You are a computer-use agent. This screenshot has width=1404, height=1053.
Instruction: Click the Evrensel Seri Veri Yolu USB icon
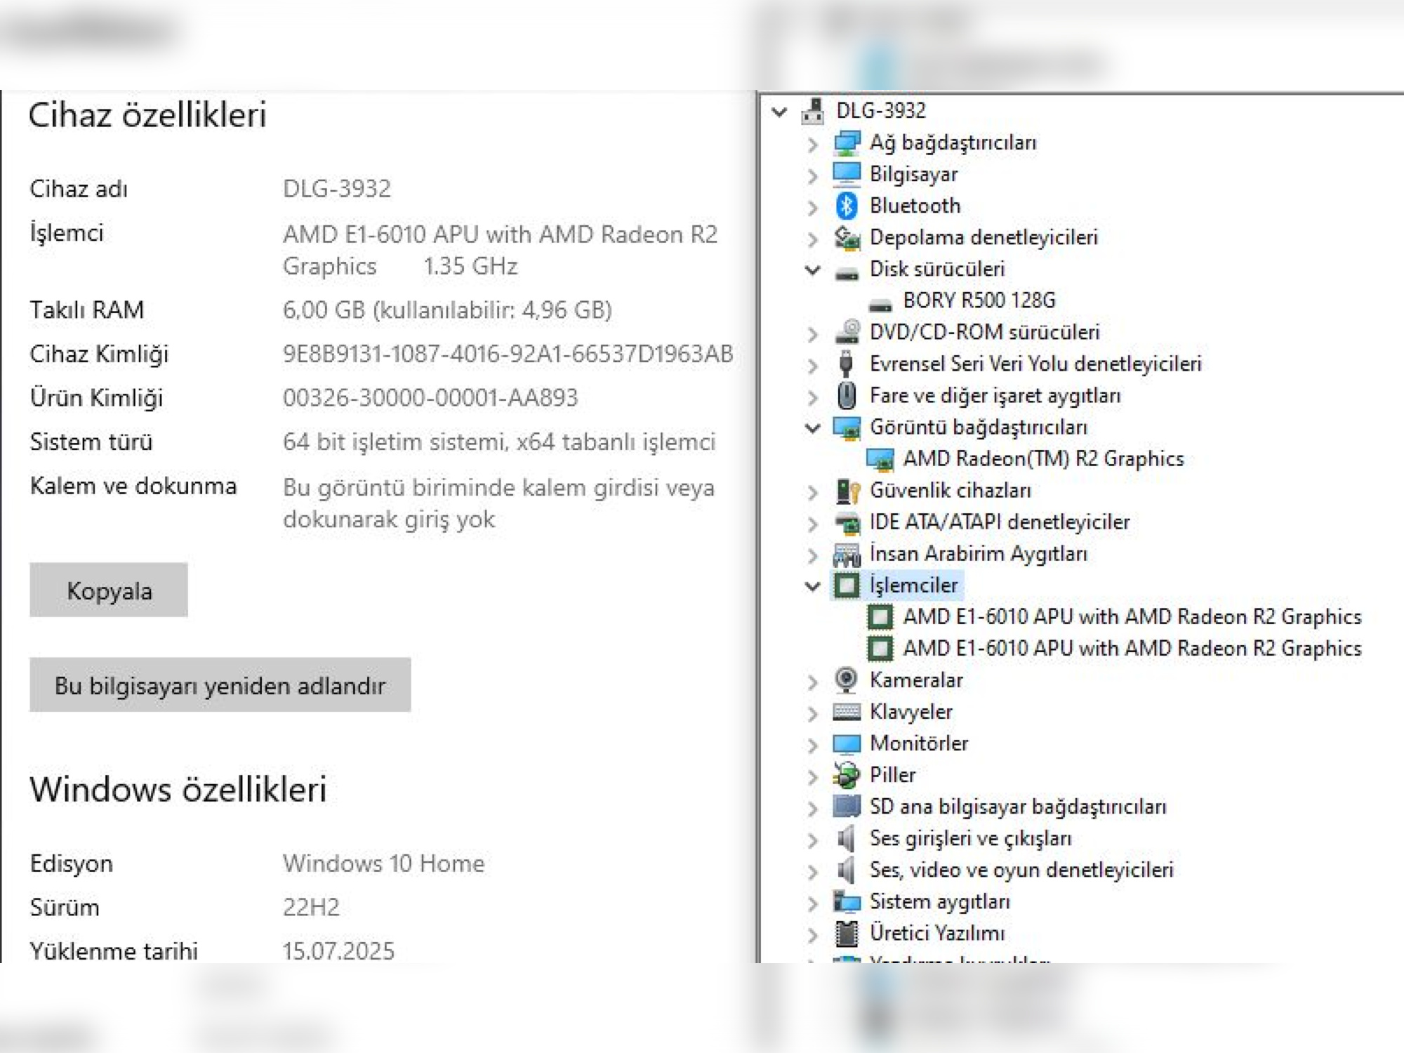click(847, 364)
